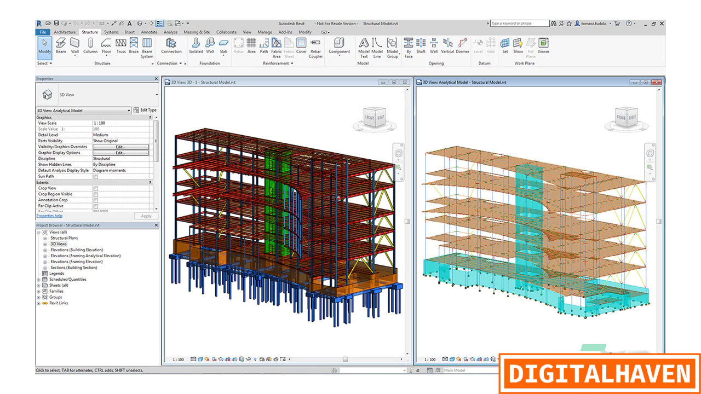Select the Beam System tool
Viewport: 701px width, 394px height.
147,48
